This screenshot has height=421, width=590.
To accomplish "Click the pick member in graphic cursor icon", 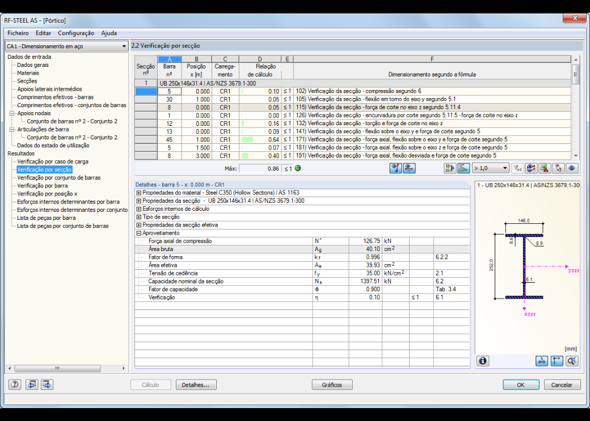I will point(558,168).
